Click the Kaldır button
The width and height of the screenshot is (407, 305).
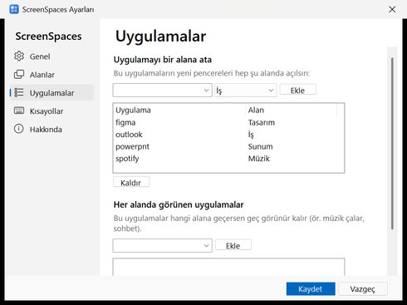click(x=131, y=182)
